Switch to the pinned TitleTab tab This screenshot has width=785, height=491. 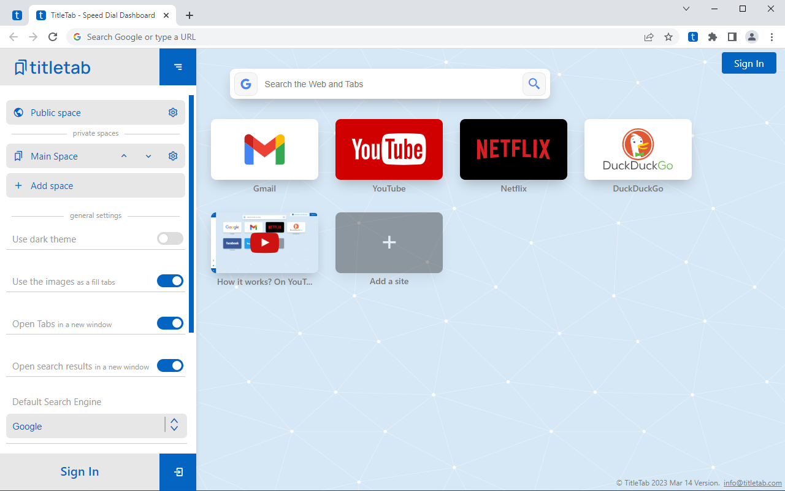[x=17, y=15]
